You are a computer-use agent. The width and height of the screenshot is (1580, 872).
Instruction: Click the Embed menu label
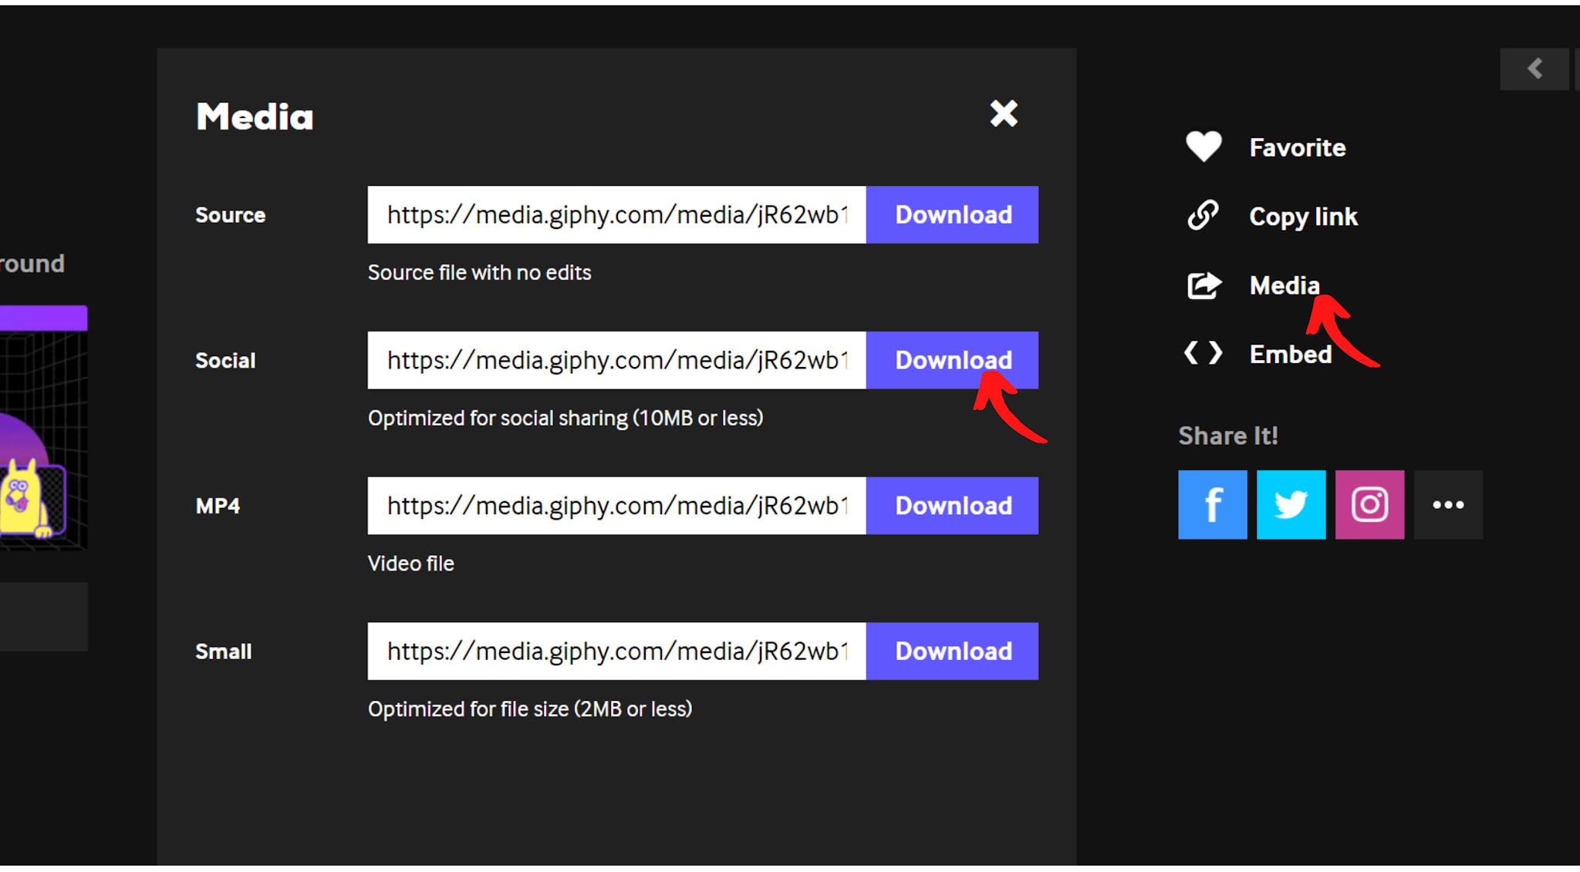(1290, 354)
